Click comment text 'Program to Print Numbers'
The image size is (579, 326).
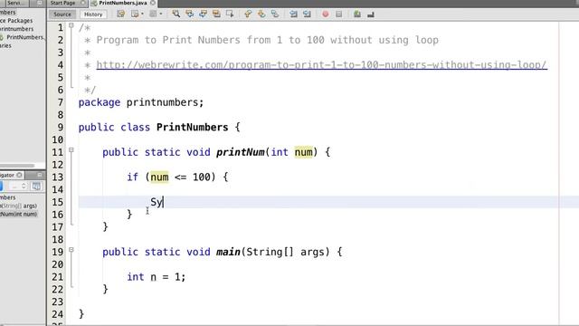tap(168, 40)
